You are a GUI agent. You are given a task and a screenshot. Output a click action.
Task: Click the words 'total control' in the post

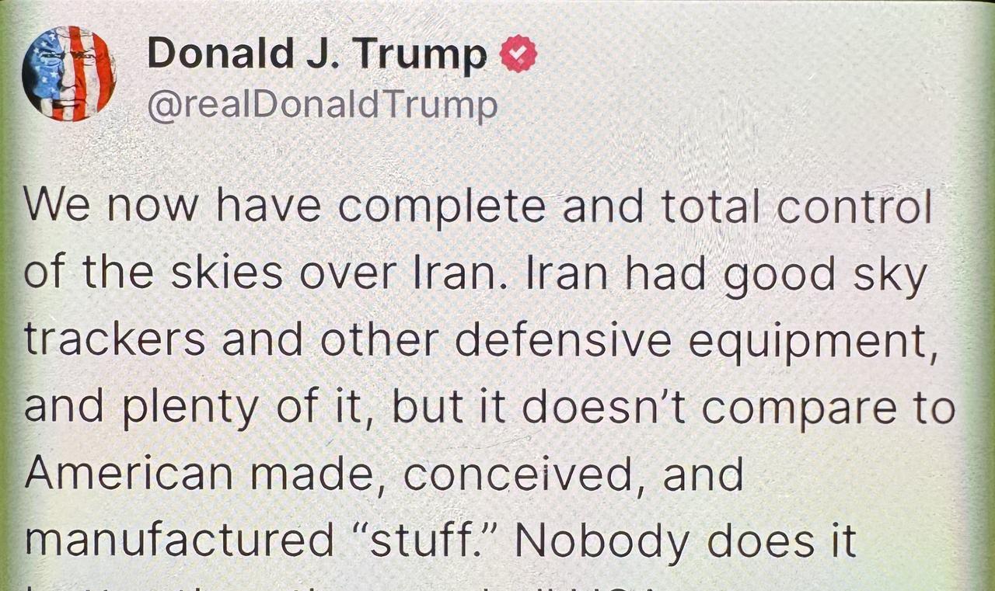pyautogui.click(x=796, y=207)
